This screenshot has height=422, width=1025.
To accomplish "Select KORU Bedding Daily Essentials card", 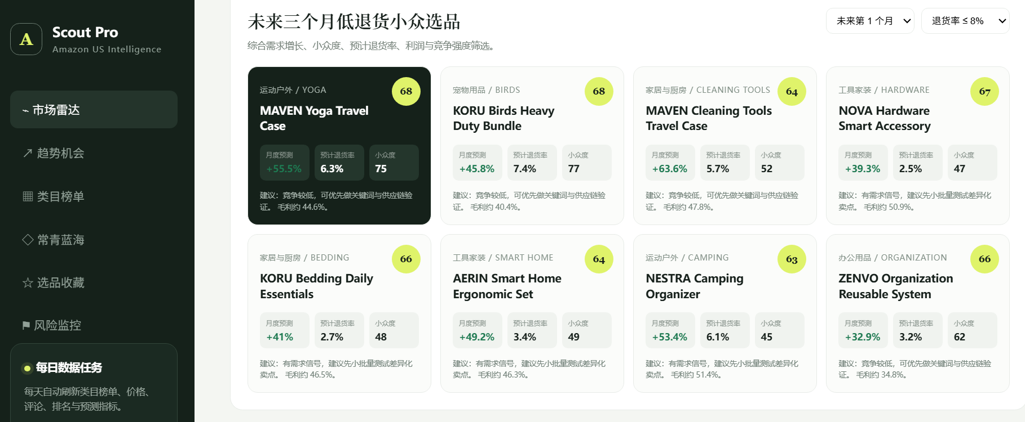I will point(339,313).
